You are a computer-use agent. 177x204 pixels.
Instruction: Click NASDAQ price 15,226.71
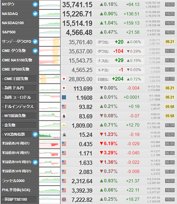click(77, 14)
